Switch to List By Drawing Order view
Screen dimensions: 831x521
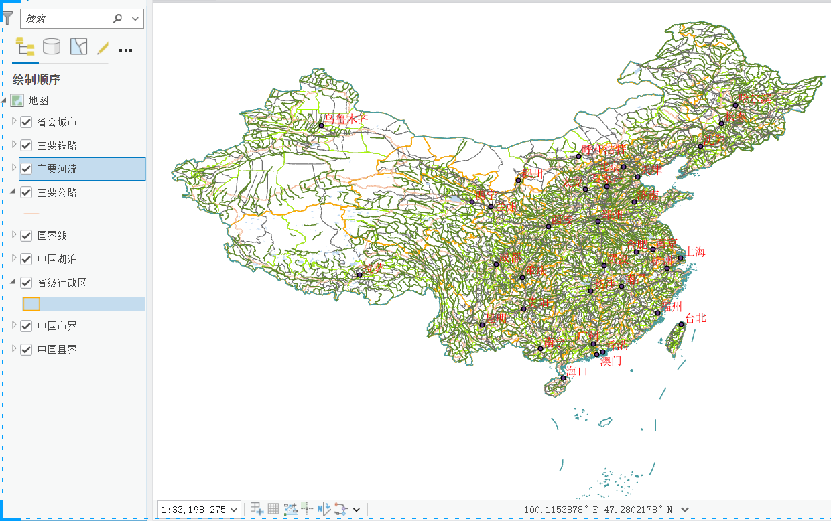pos(25,46)
